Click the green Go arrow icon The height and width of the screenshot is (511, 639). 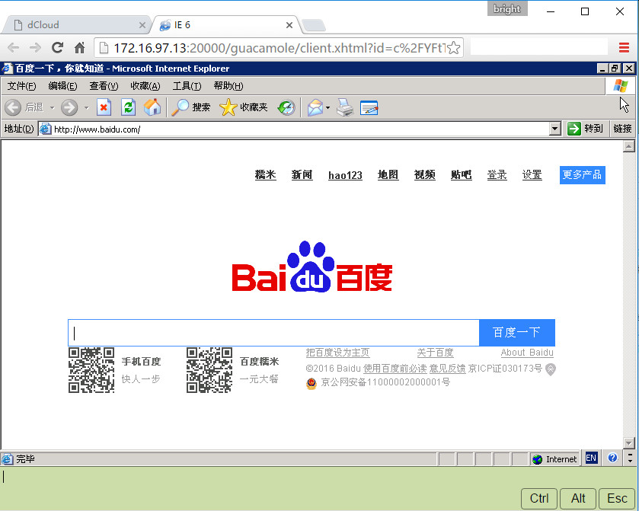[574, 129]
